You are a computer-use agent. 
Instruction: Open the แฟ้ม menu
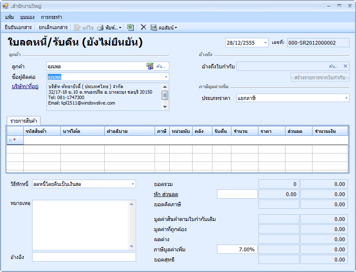pos(10,17)
